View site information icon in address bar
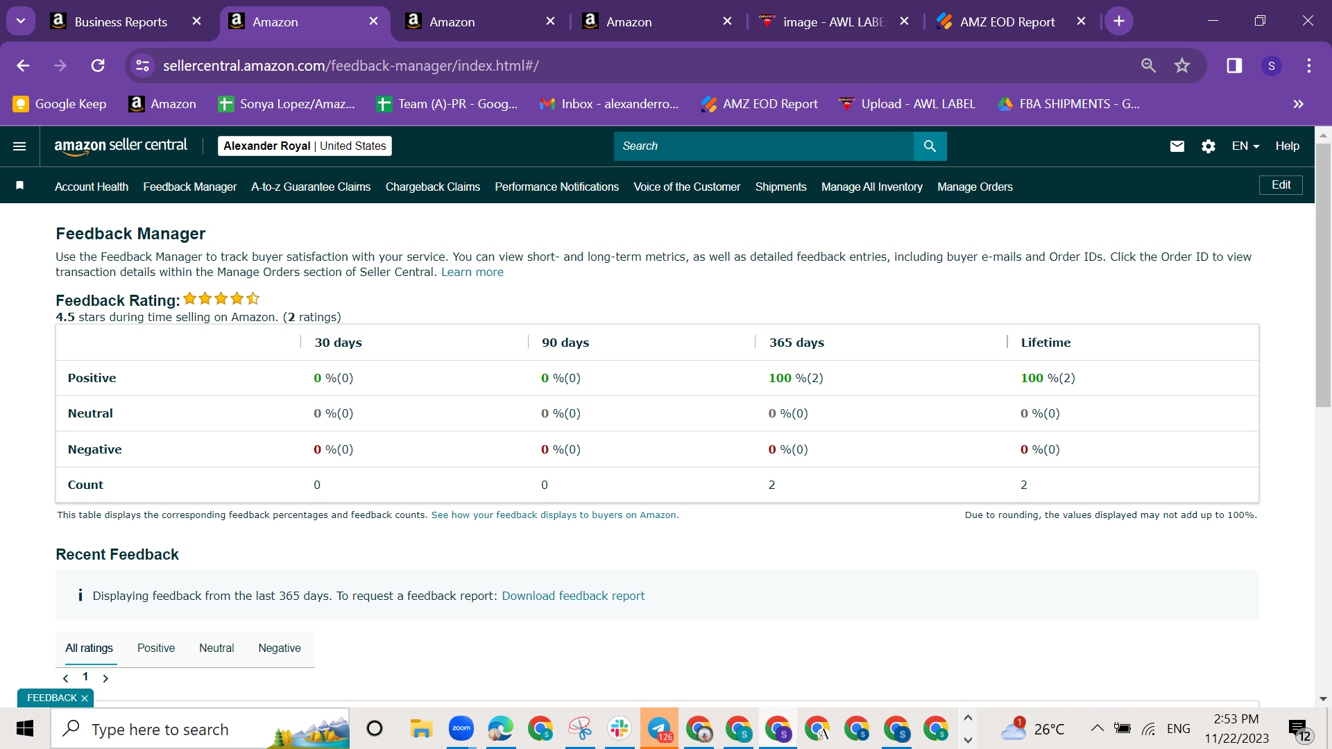The width and height of the screenshot is (1332, 749). [142, 65]
